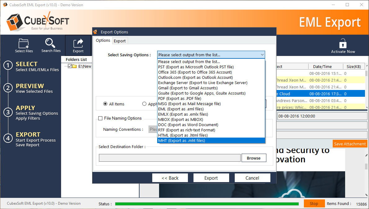Click the destination folder path field

[x=170, y=158]
